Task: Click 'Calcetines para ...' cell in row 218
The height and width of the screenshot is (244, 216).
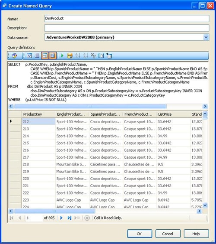Action: point(106,164)
